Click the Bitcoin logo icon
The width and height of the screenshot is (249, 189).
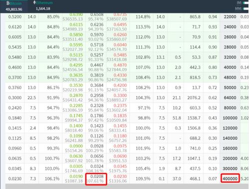point(8,3)
